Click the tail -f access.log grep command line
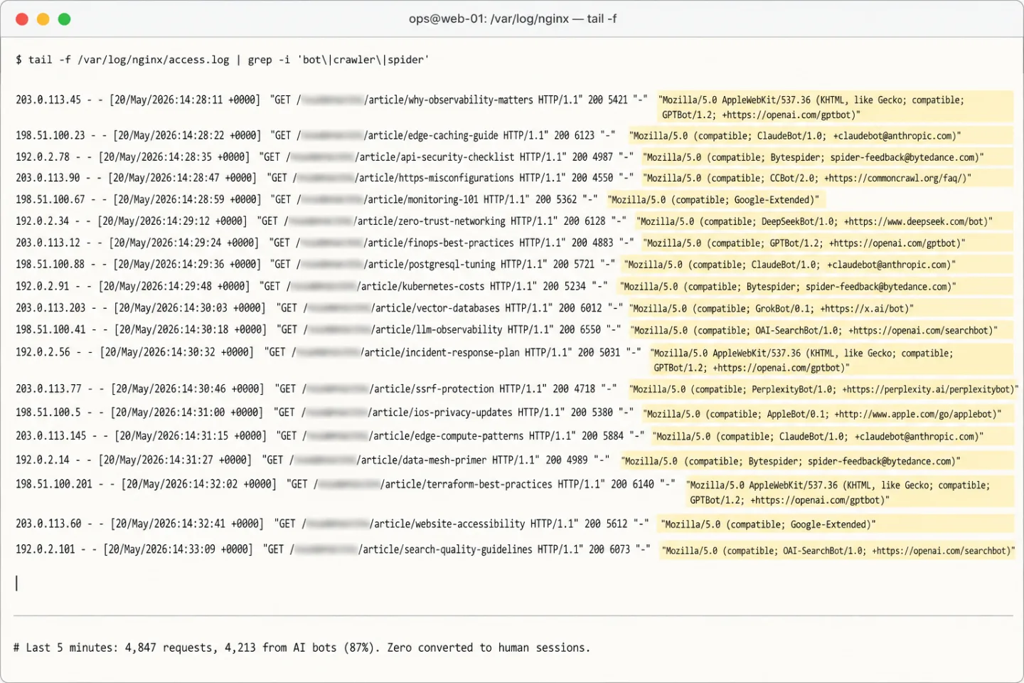The image size is (1024, 683). pos(222,60)
